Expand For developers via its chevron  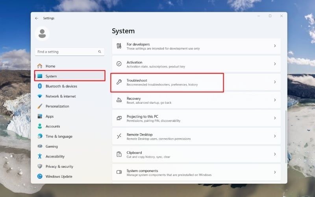coord(275,46)
